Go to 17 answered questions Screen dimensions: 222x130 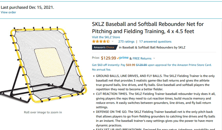click(155, 42)
